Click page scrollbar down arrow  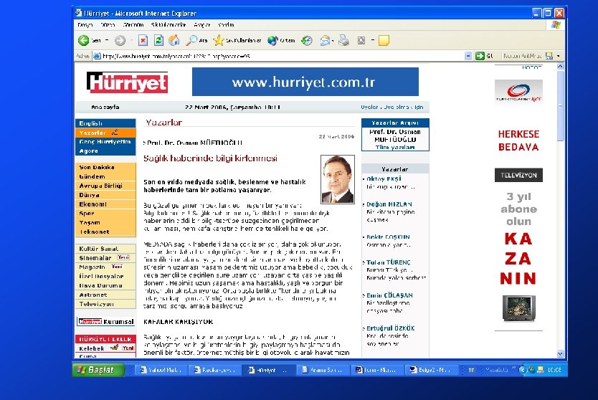click(x=560, y=354)
